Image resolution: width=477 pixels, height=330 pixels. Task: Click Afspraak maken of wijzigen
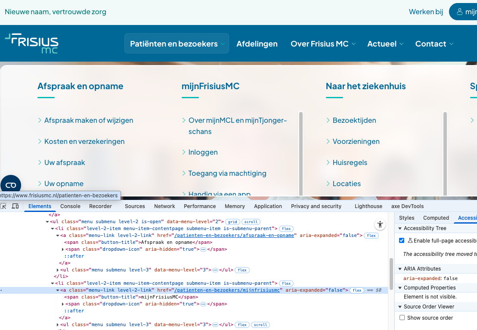[x=89, y=120]
